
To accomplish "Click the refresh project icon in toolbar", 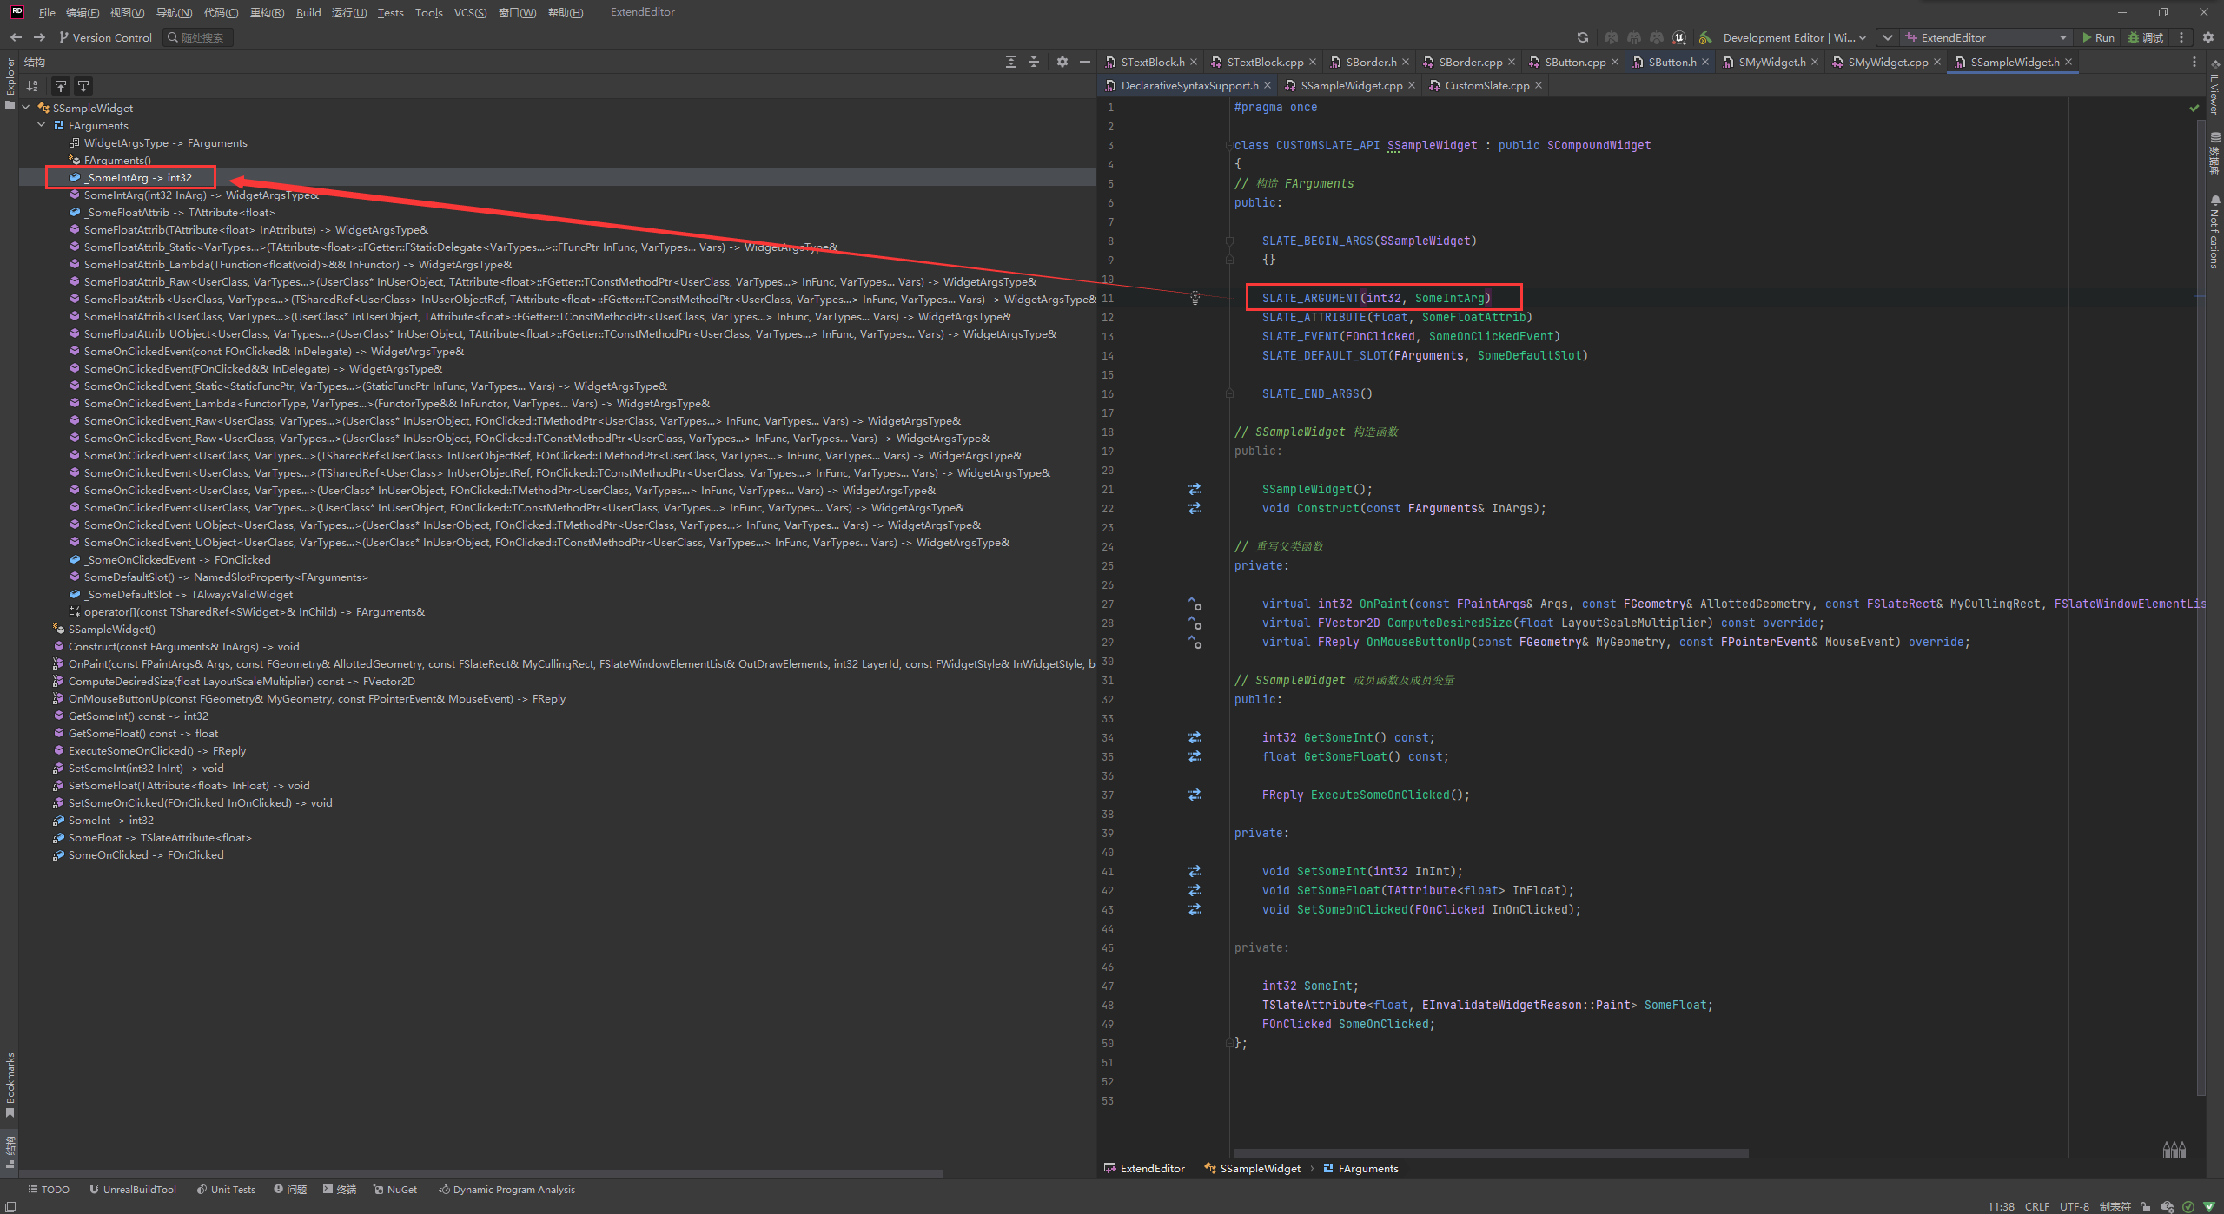I will pos(1582,37).
